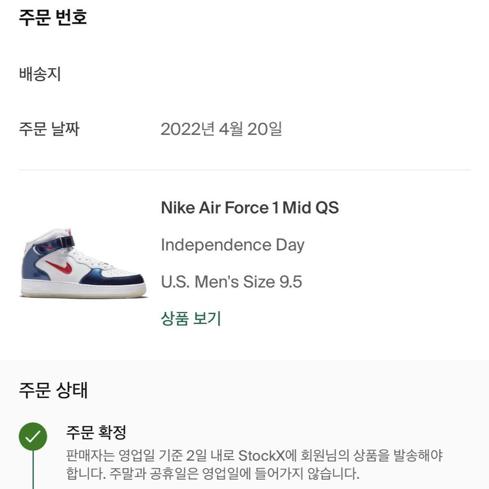Viewport: 489px width, 489px height.
Task: Click the 주문 상태 section heading
Action: tap(53, 390)
